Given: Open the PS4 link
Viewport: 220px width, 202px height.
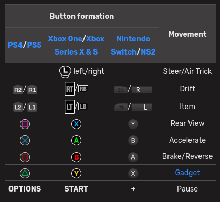Looking at the screenshot, I should coord(15,45).
